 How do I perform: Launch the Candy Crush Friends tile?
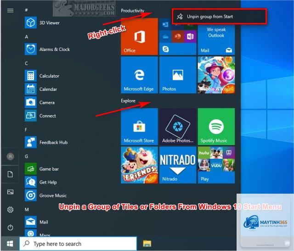pyautogui.click(x=139, y=165)
